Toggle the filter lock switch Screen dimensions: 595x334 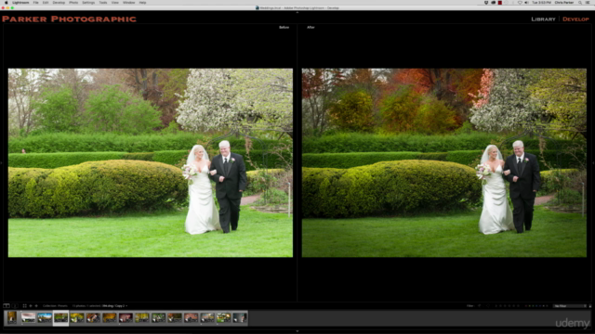coord(590,306)
